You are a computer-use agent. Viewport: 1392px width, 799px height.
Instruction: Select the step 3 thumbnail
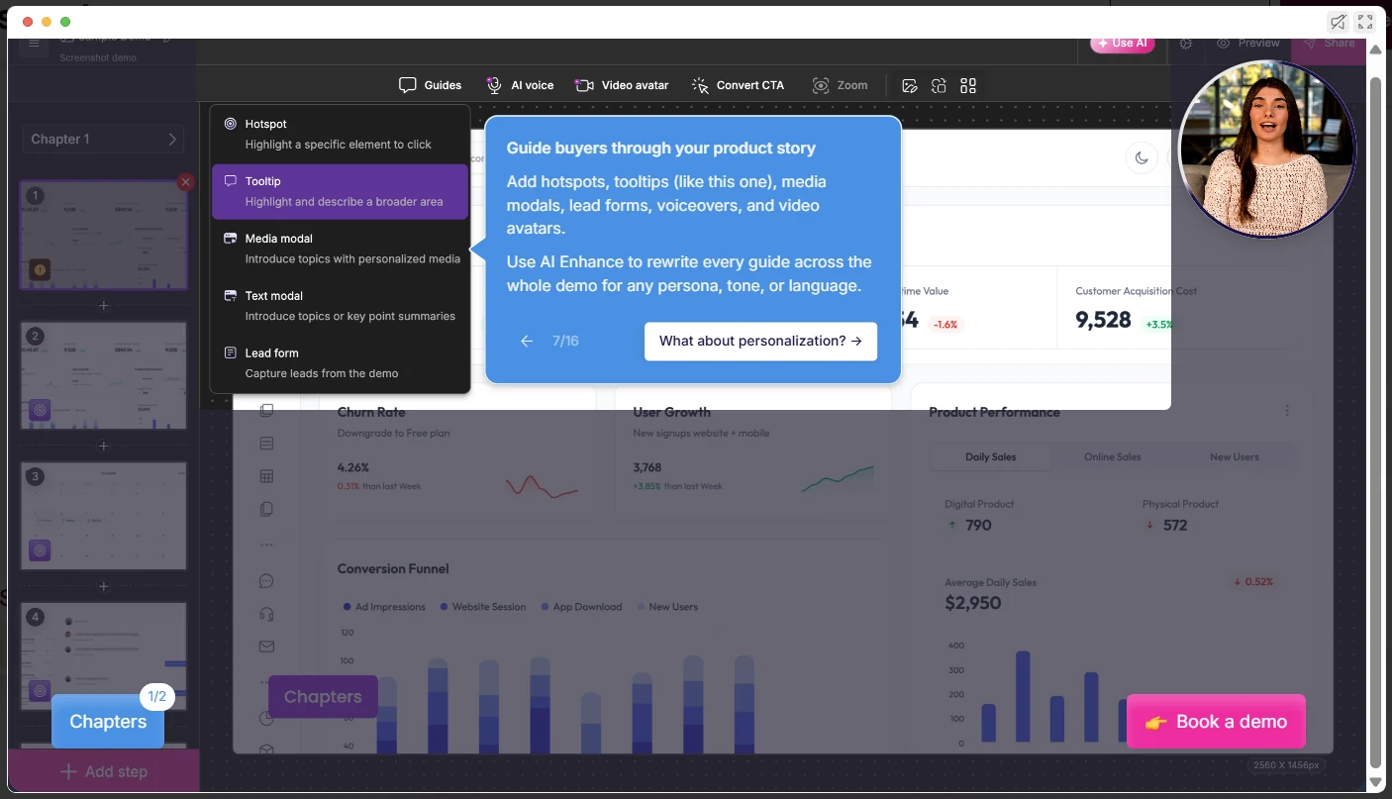point(104,516)
